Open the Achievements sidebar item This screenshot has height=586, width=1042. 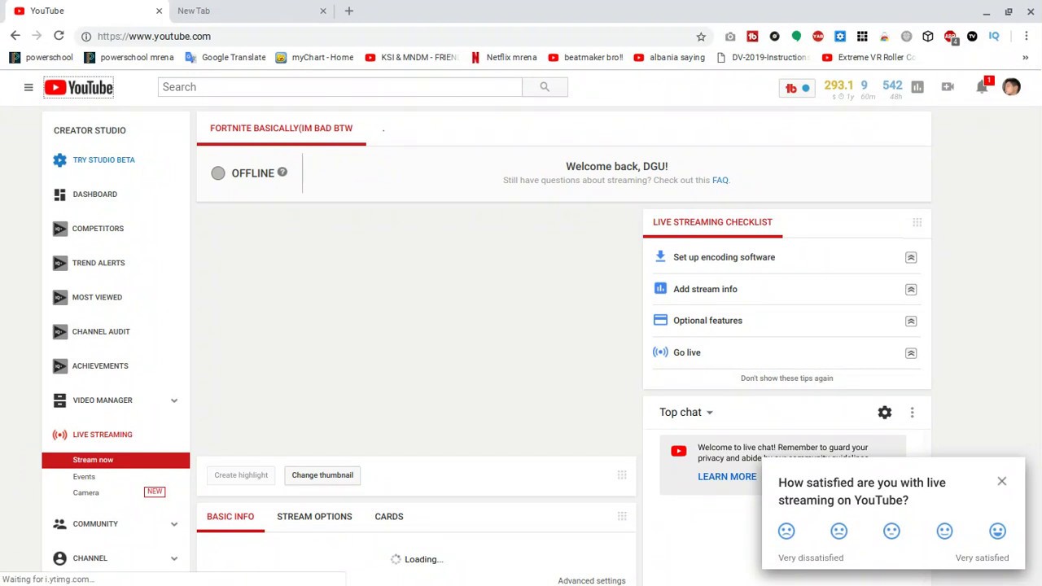100,366
